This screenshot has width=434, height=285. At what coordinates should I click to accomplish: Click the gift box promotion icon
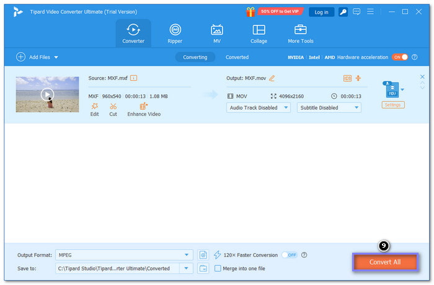(x=250, y=12)
